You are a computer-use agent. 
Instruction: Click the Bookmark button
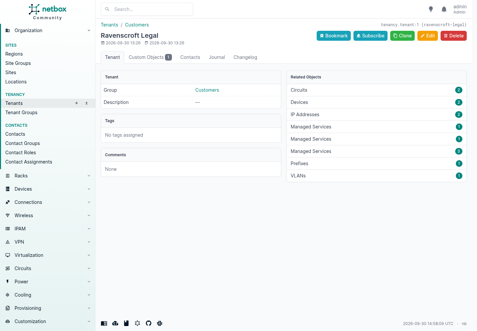coord(334,36)
